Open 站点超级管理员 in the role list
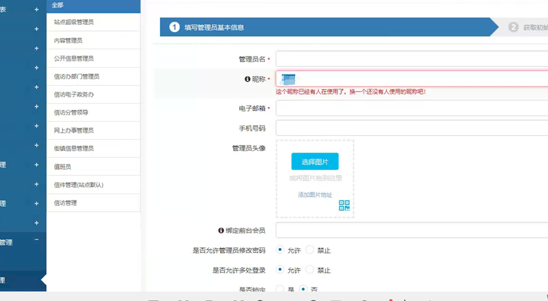The height and width of the screenshot is (301, 548). [74, 22]
